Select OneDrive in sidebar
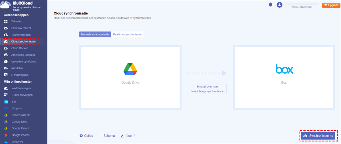The height and width of the screenshot is (144, 341). [17, 142]
